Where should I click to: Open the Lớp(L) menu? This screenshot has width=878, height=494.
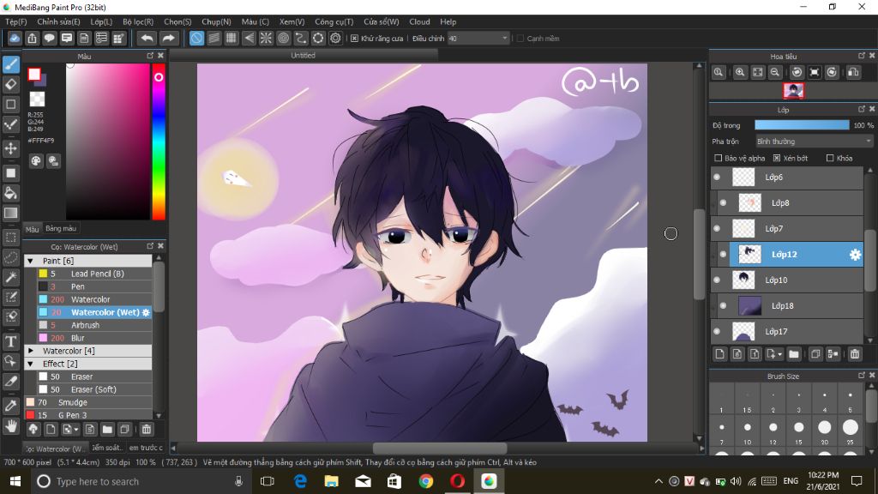pos(101,21)
